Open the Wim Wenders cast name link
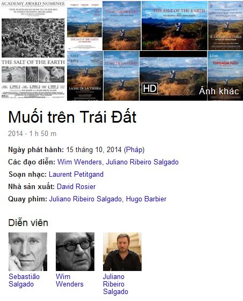 (70, 280)
